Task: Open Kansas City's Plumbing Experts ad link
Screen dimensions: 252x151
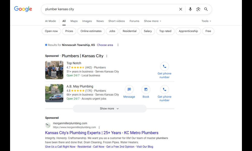Action: [102, 133]
